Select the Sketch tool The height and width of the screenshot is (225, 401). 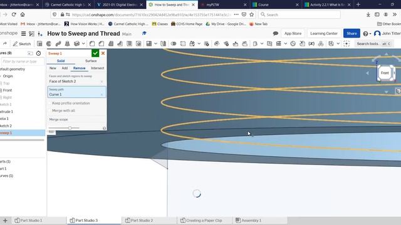click(22, 44)
